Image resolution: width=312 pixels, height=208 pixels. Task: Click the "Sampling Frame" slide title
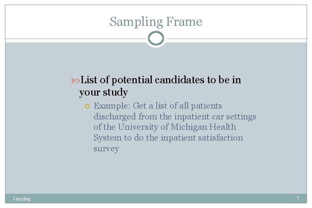pos(156,22)
